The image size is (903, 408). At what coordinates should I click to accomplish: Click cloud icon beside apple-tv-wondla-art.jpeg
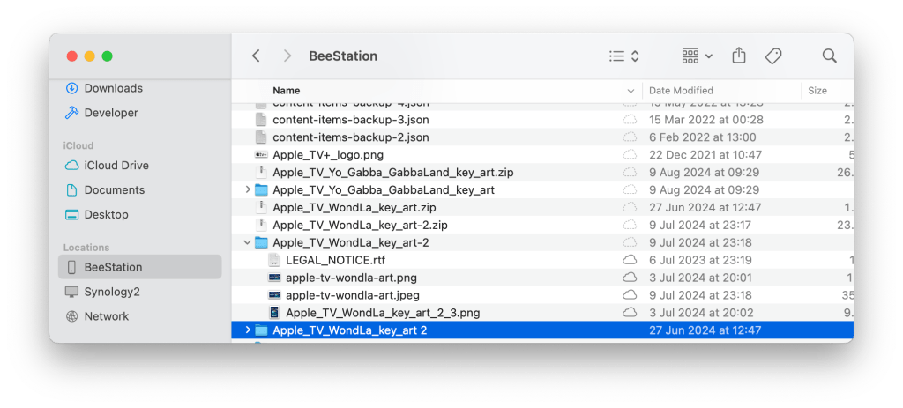[x=630, y=295]
